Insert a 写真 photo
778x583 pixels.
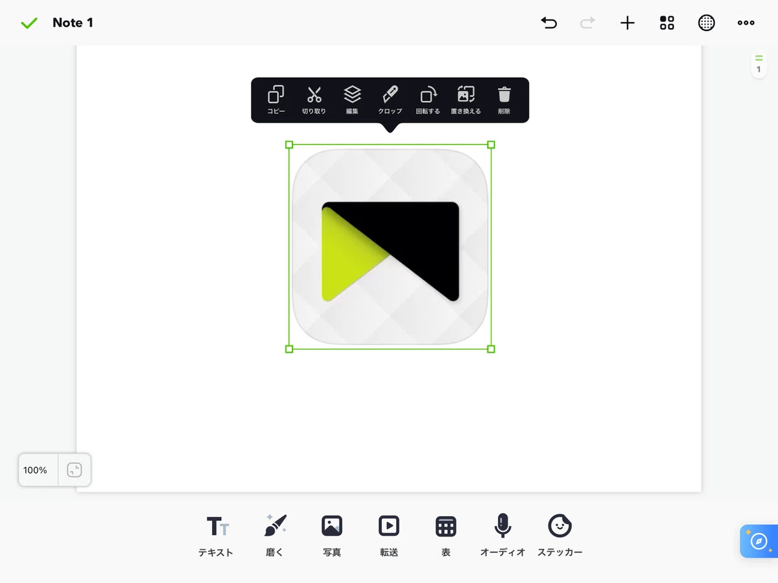(332, 536)
